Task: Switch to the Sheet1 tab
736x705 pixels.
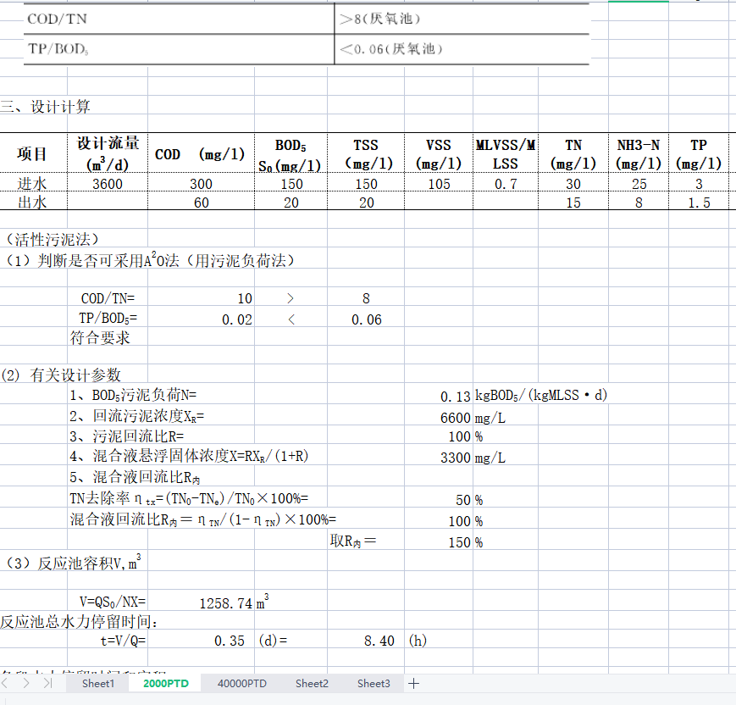Action: point(97,684)
